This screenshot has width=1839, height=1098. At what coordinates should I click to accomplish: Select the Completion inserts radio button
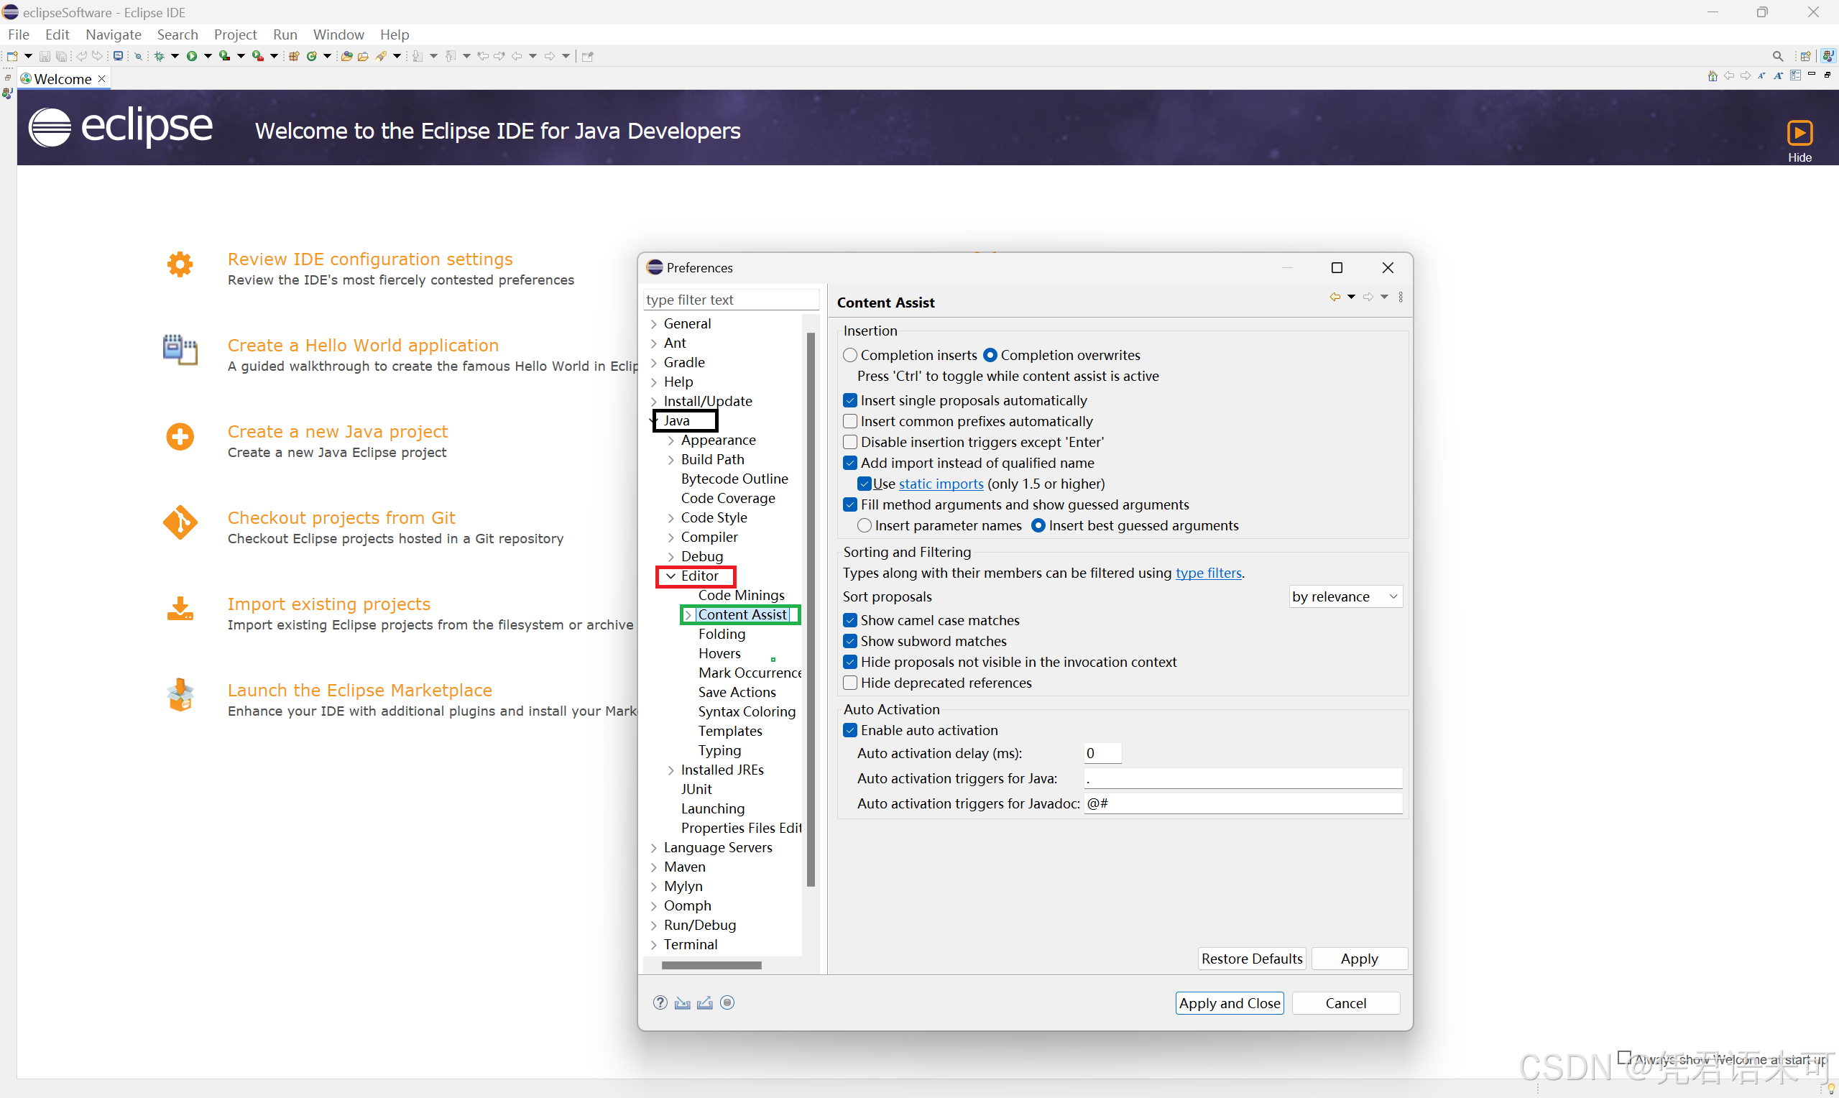(850, 355)
